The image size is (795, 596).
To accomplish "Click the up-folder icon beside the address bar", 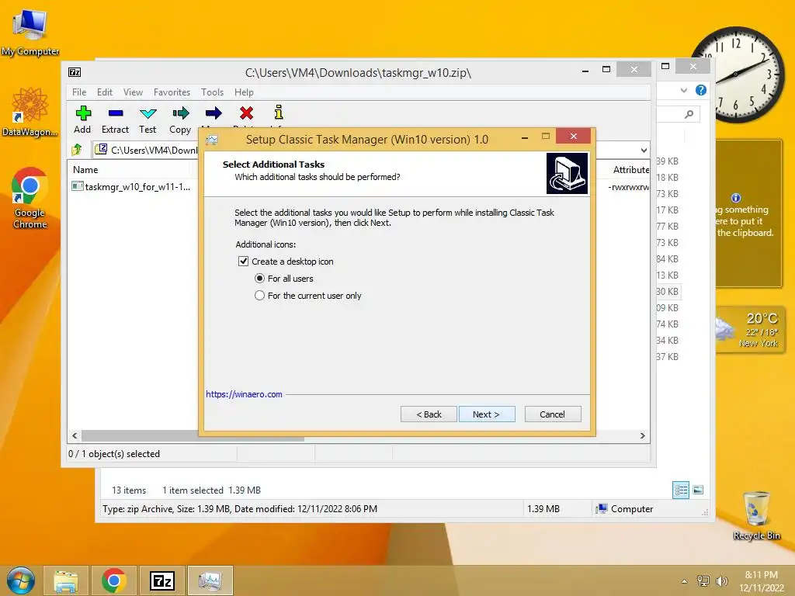I will click(77, 150).
